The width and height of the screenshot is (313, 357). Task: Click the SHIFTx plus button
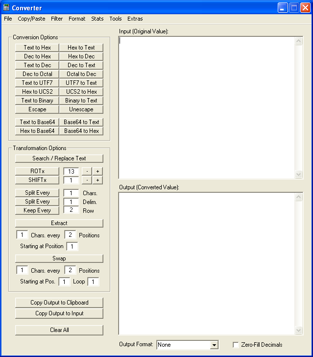click(98, 180)
